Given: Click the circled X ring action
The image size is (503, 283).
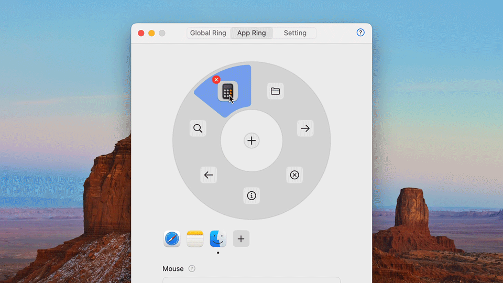Looking at the screenshot, I should pos(294,175).
